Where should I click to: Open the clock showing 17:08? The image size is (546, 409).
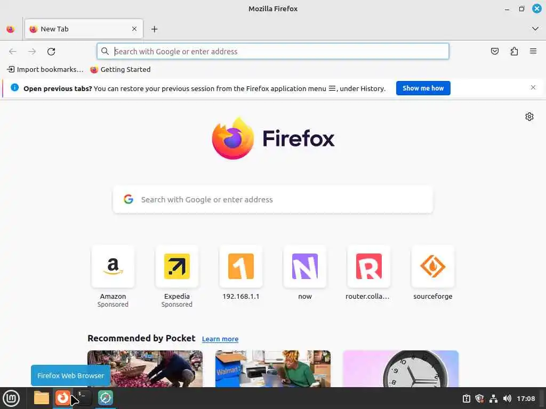(526, 398)
